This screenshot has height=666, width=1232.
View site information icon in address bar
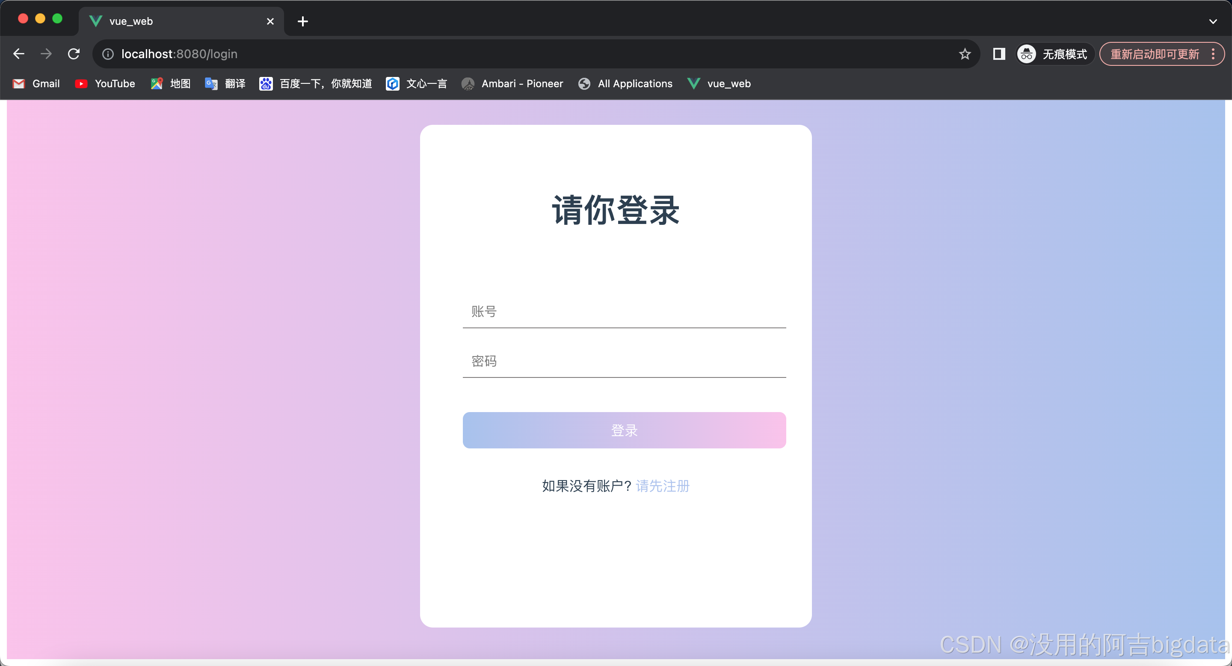tap(108, 54)
